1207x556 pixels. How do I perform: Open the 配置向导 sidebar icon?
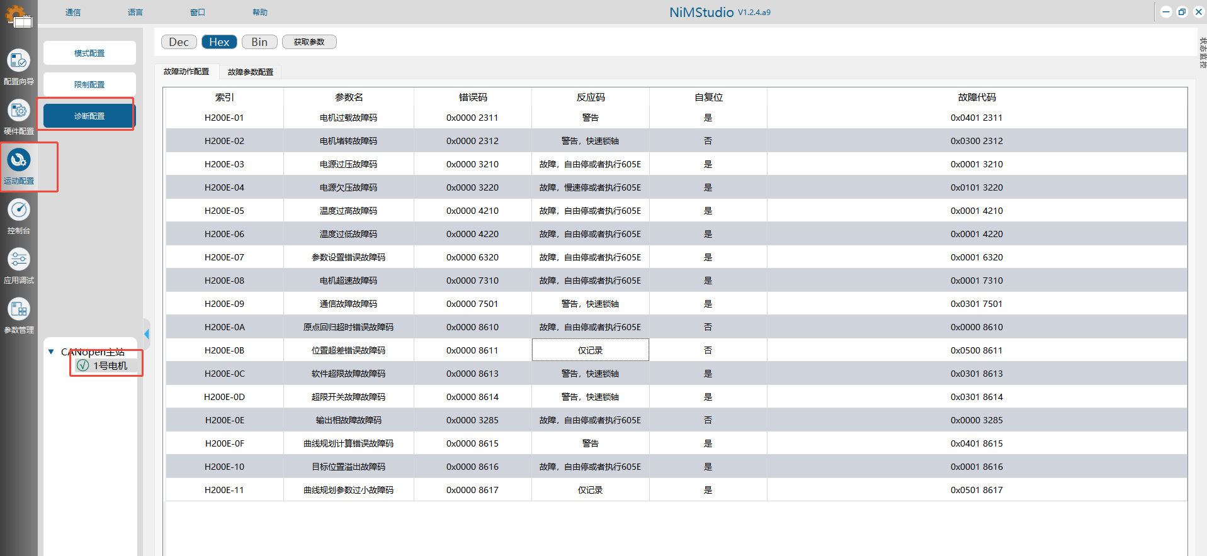[19, 61]
